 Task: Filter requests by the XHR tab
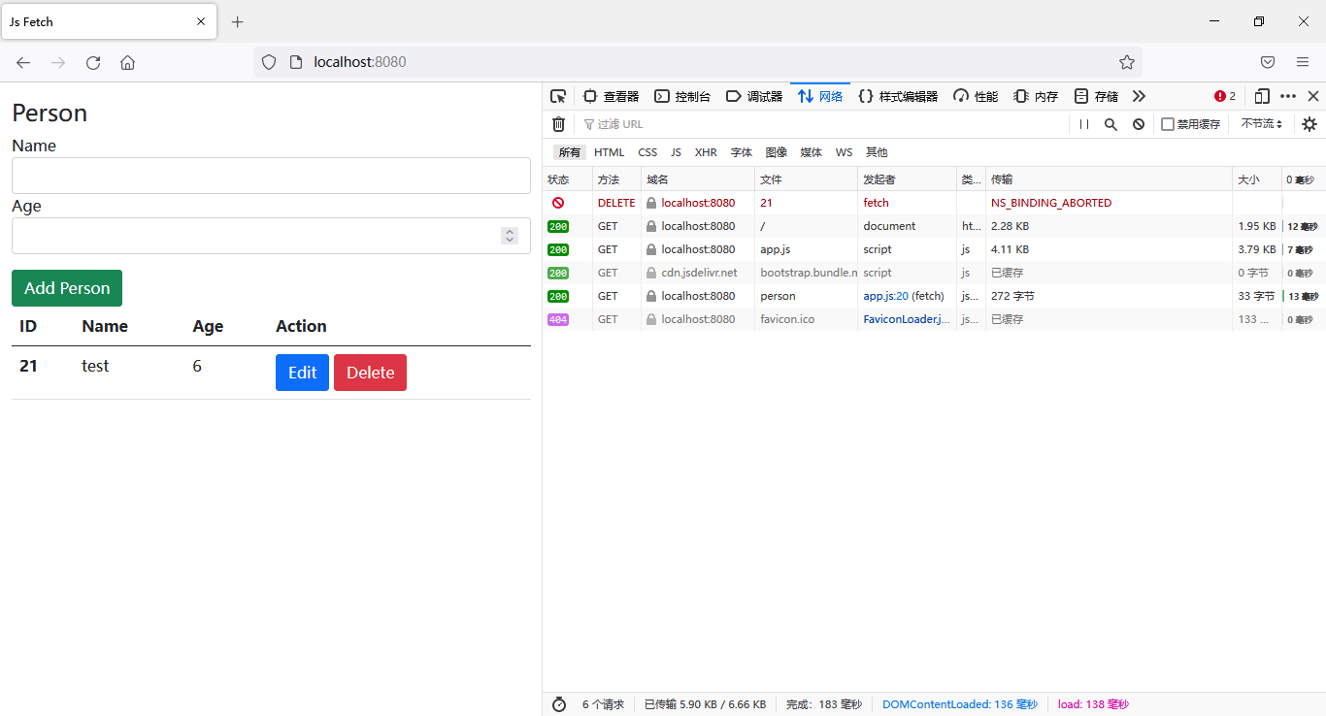(706, 152)
